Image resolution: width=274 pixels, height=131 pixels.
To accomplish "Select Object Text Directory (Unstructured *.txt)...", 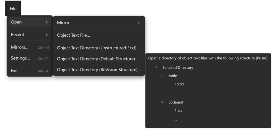I will tap(99, 48).
